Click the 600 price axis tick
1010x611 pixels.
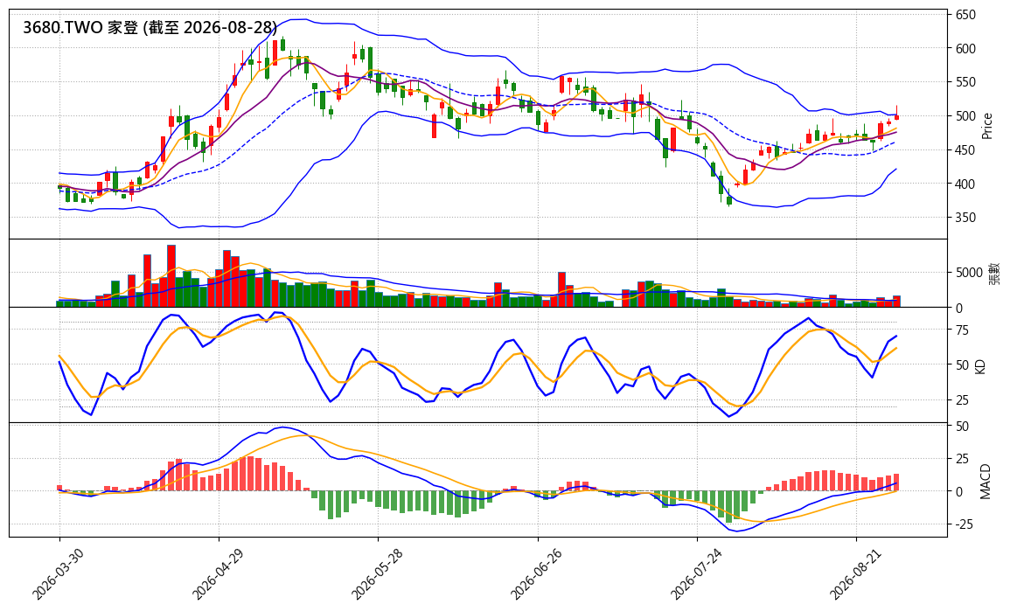point(965,49)
